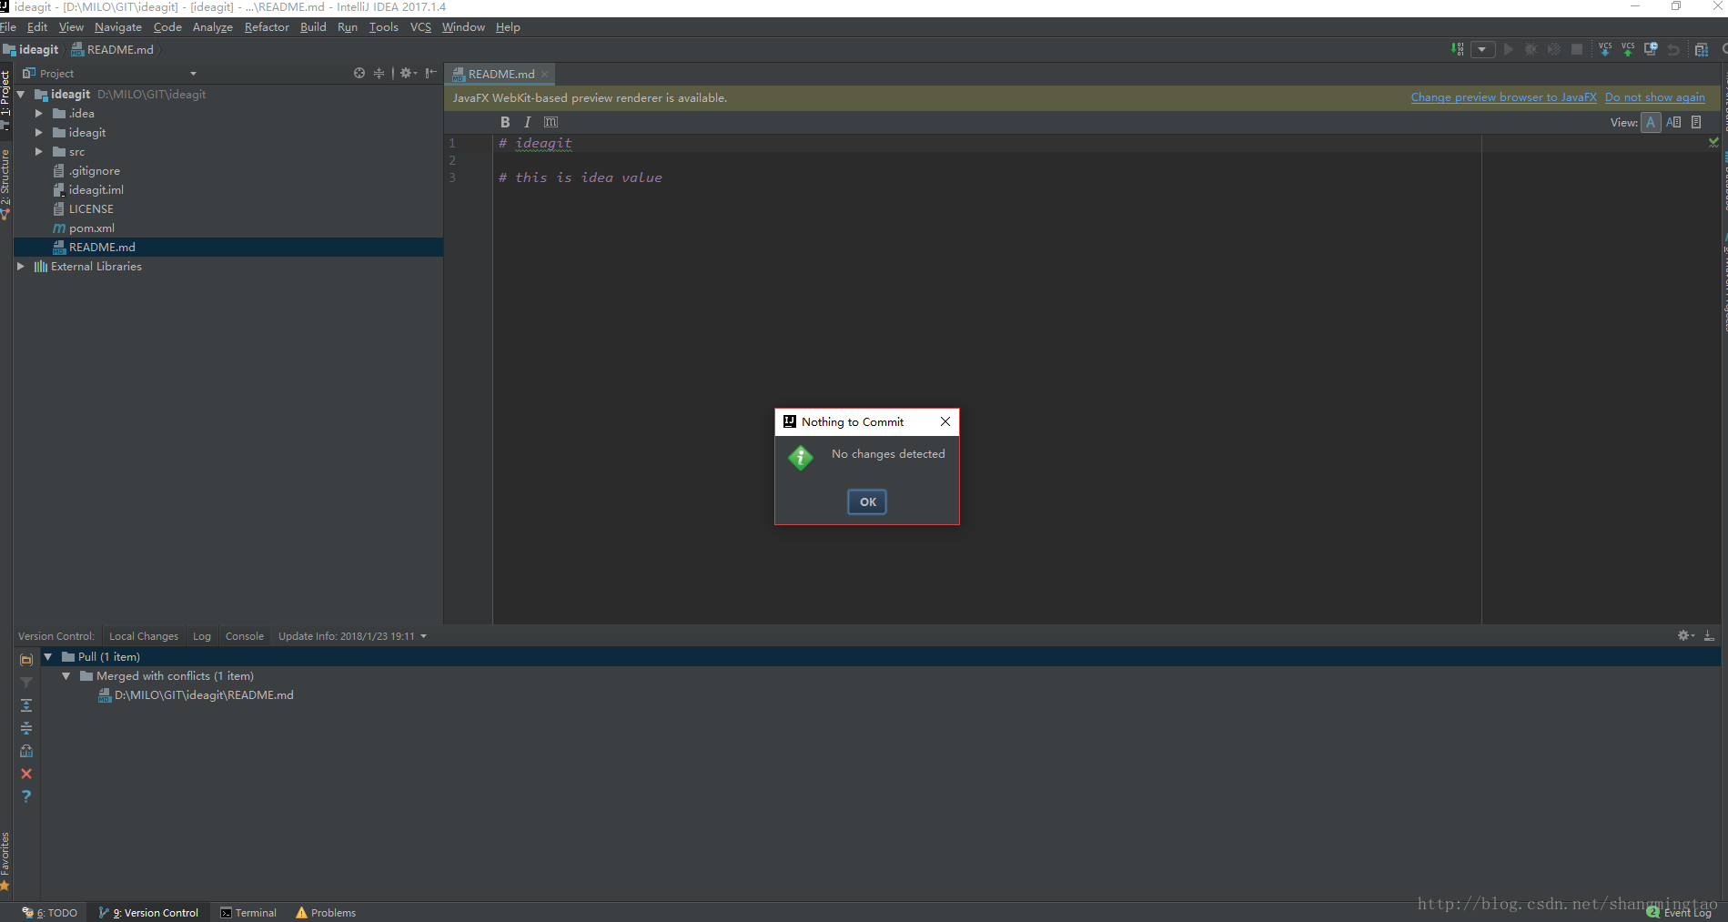
Task: Click the blue question mark help icon
Action: [26, 796]
